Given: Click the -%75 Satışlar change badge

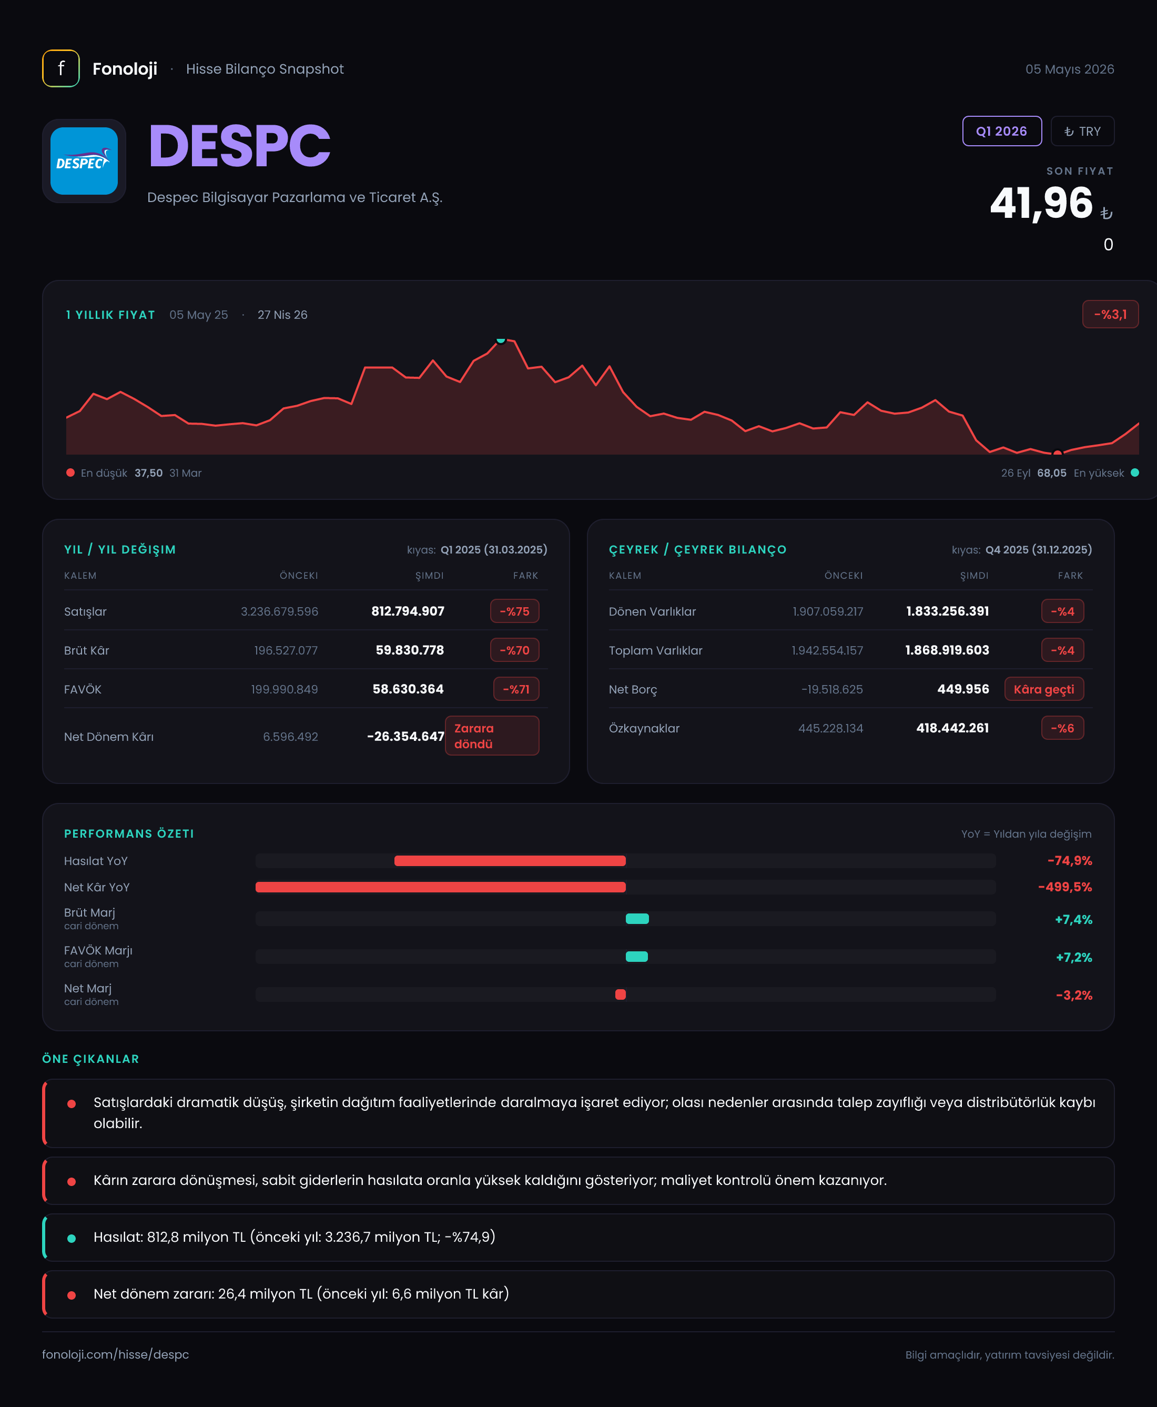Looking at the screenshot, I should (514, 611).
